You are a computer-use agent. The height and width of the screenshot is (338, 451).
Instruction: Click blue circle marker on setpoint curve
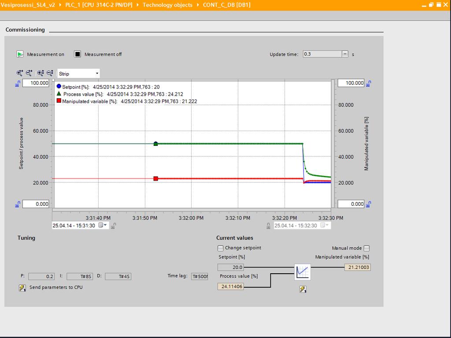(x=155, y=143)
